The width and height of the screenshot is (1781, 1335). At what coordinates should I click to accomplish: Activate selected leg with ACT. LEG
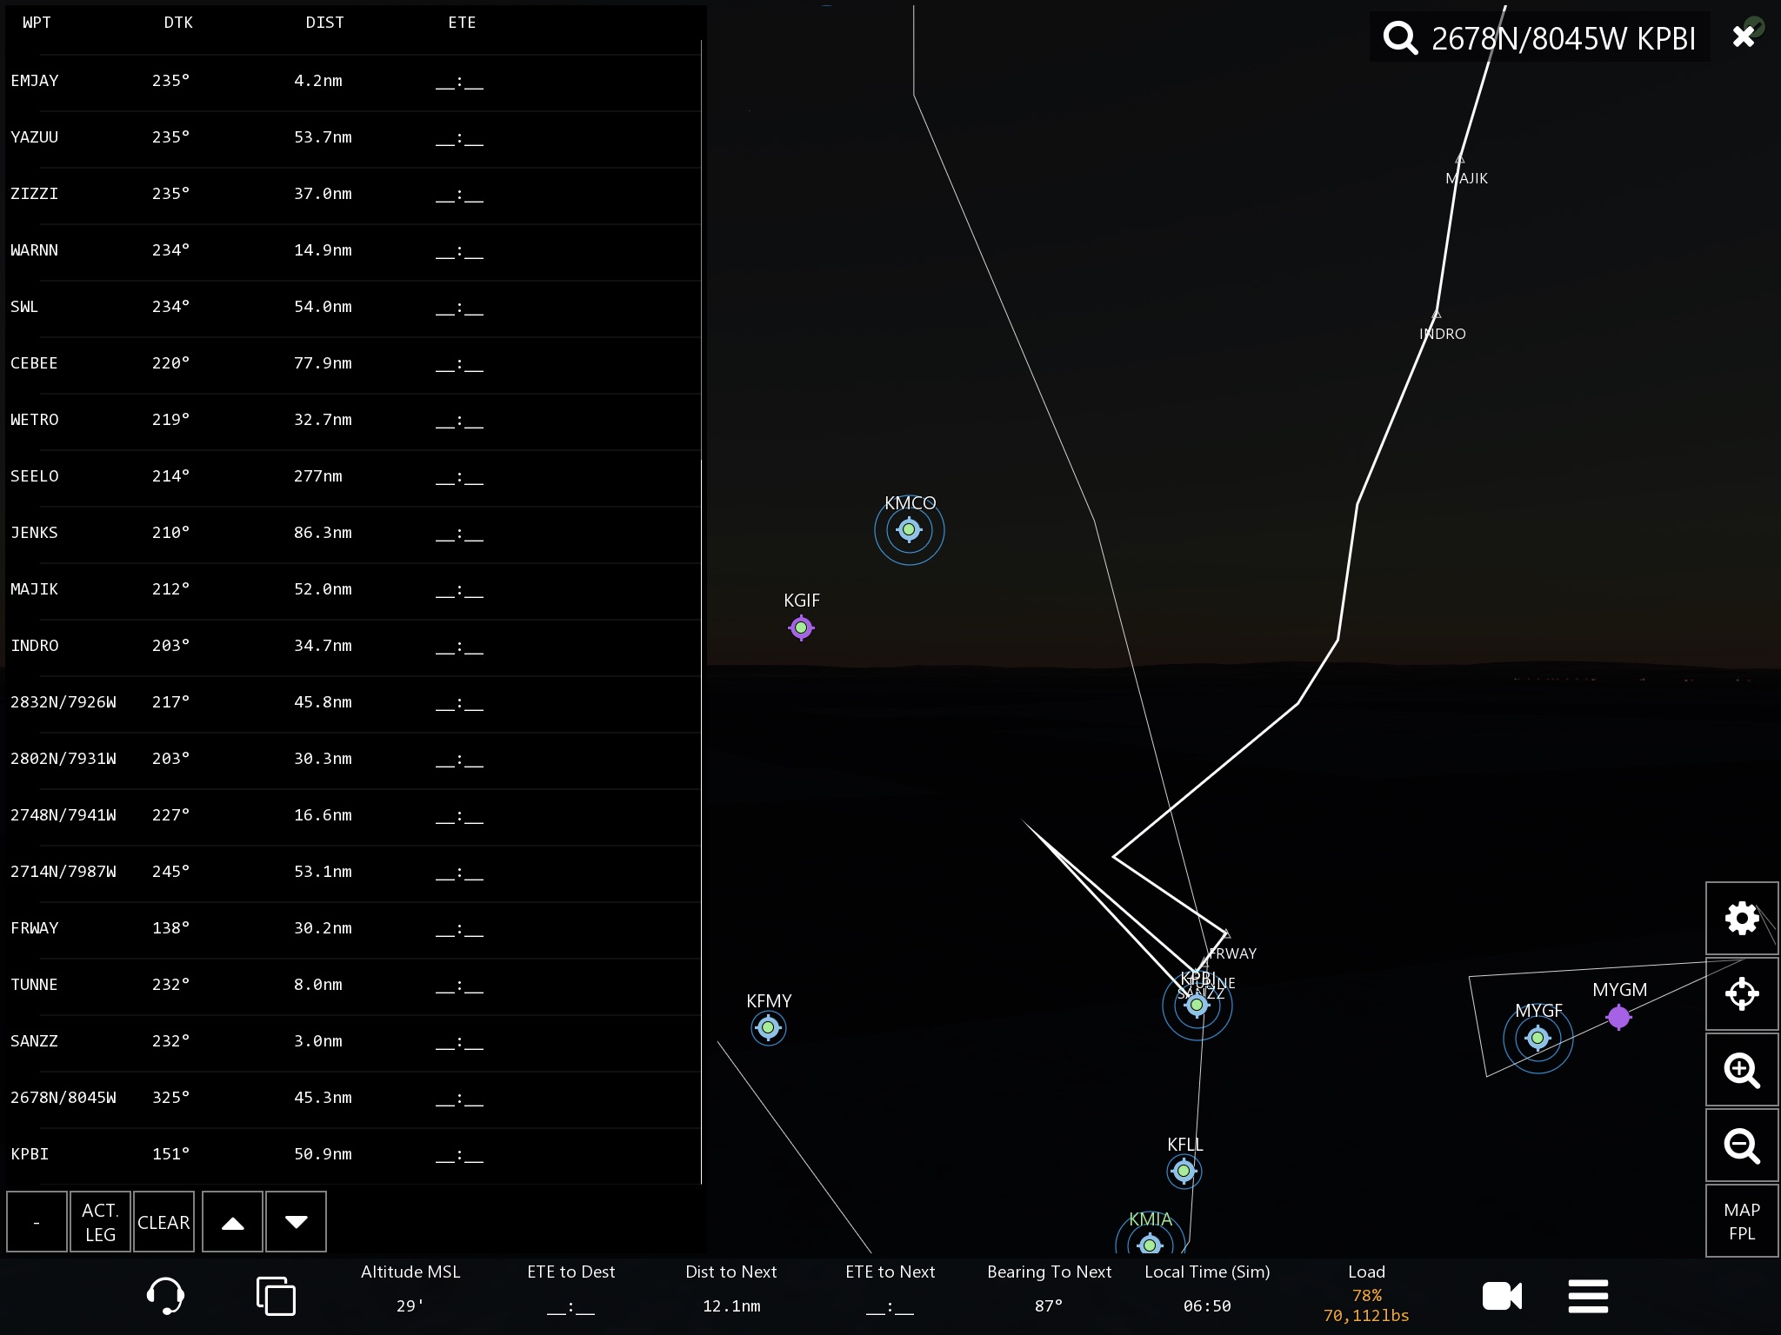point(100,1222)
